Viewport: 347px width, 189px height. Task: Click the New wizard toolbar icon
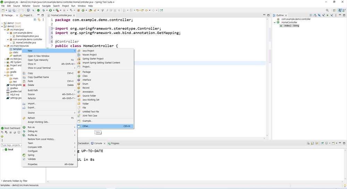[3, 10]
